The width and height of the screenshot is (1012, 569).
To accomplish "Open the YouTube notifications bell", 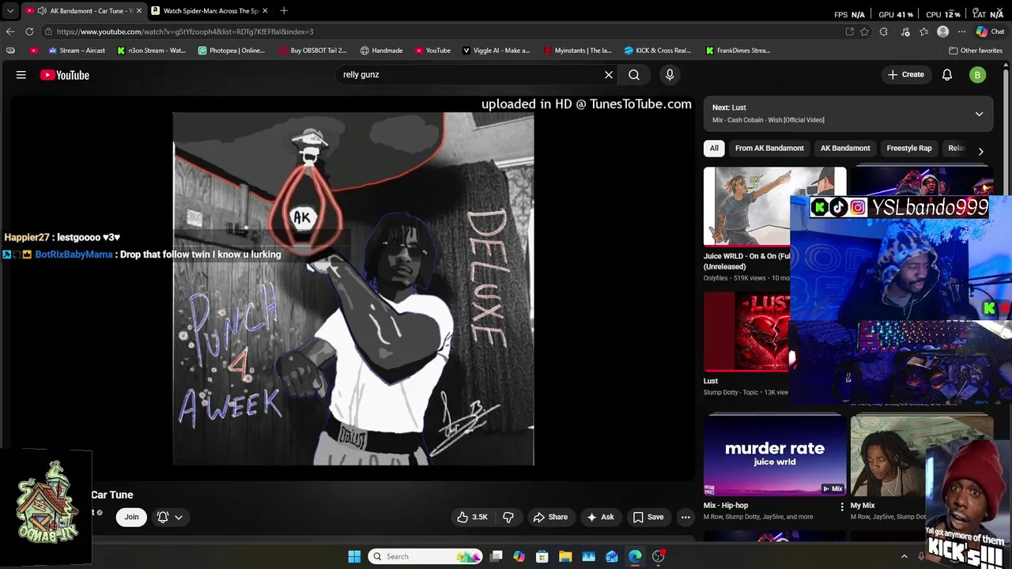I will [x=947, y=75].
